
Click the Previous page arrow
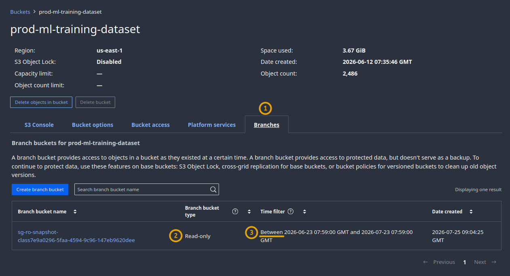426,262
